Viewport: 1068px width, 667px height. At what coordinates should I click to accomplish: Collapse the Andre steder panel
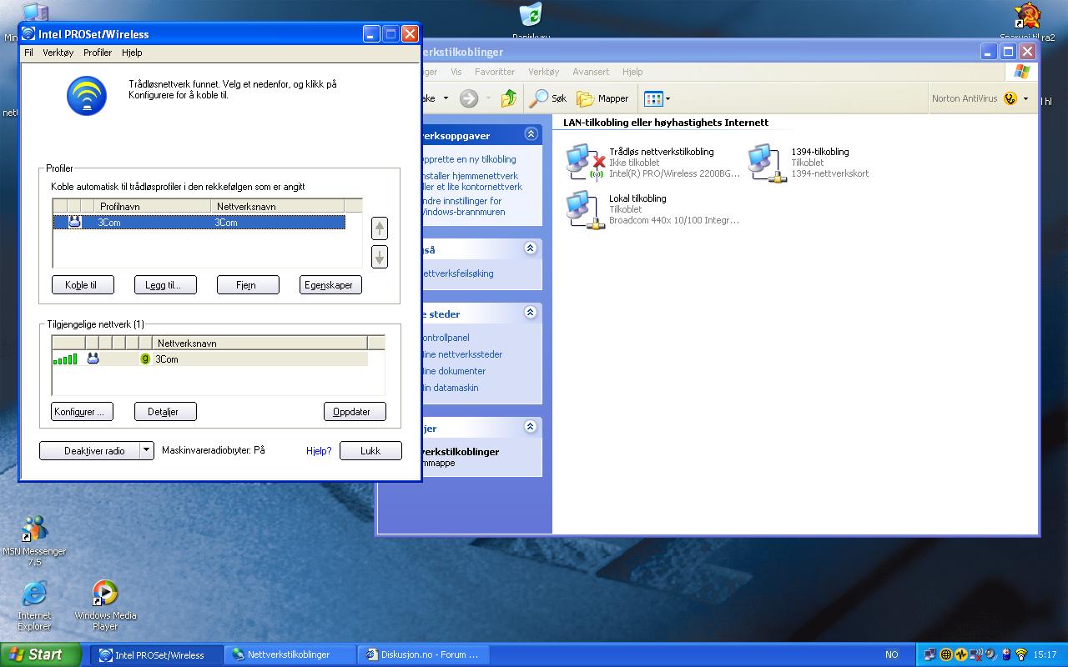coord(531,313)
